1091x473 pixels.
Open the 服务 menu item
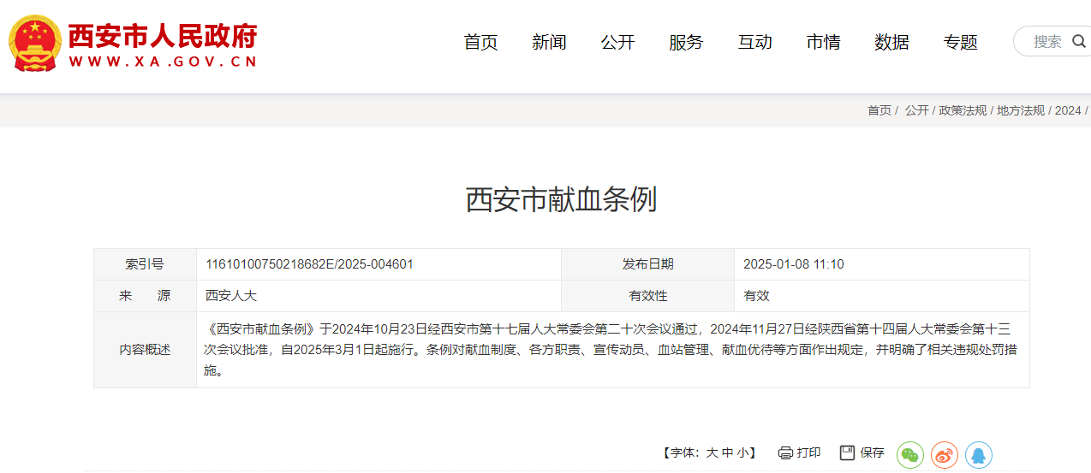coord(686,42)
